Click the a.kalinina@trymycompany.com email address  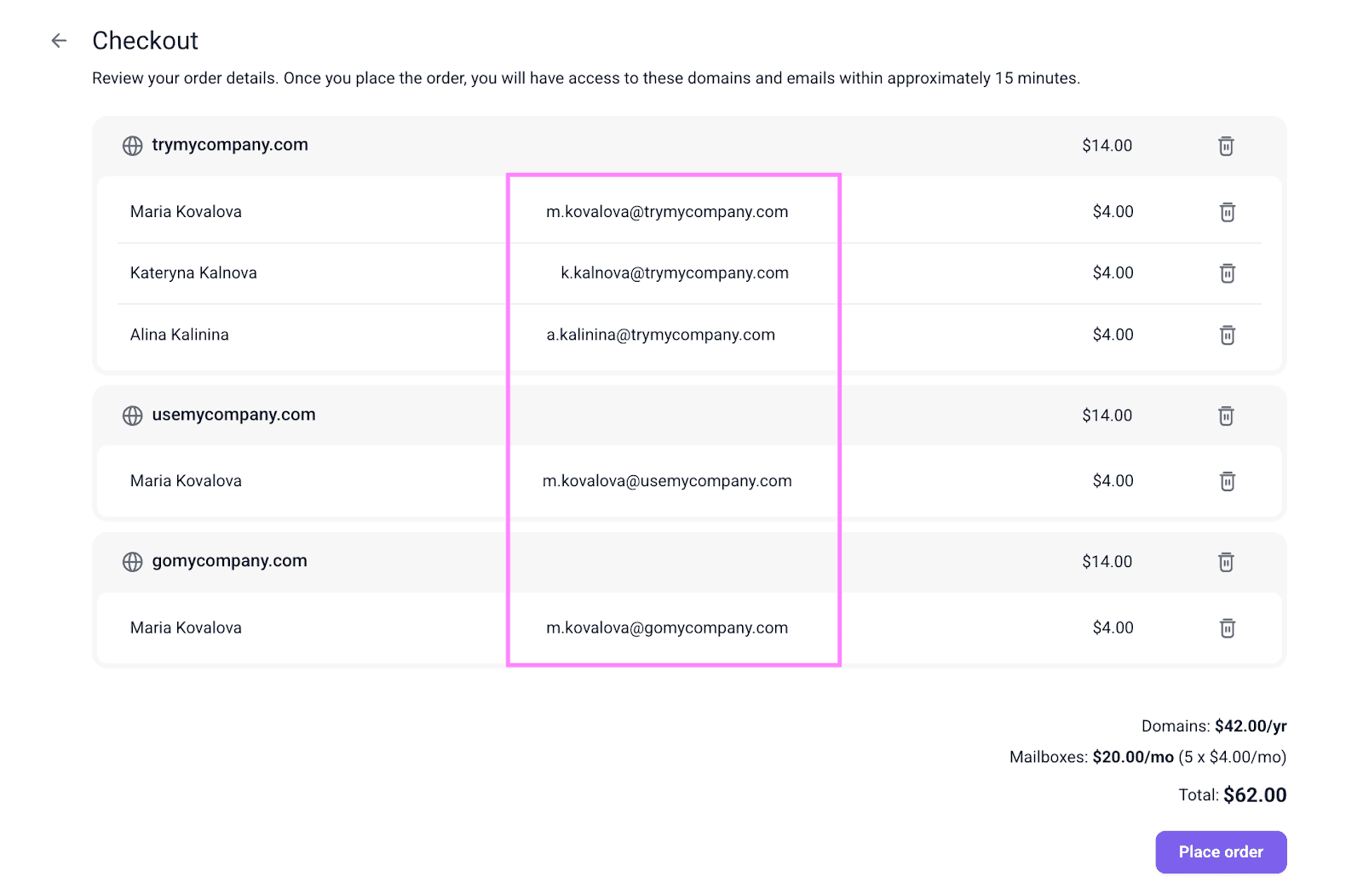[x=660, y=335]
